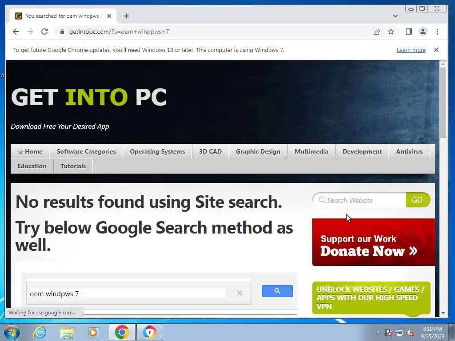Click the address bar URL
This screenshot has height=341, width=455.
[x=119, y=32]
